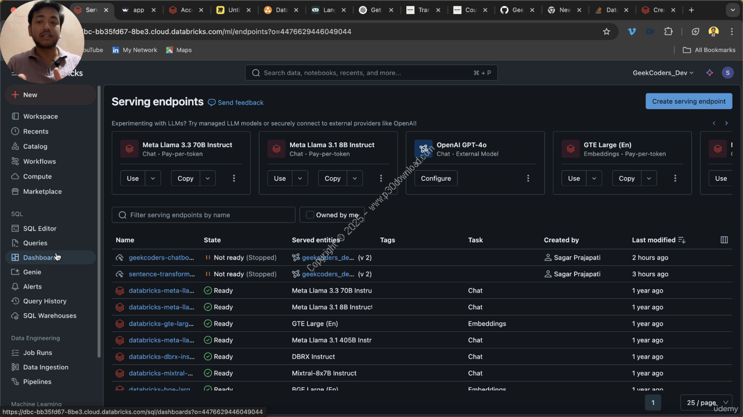Image resolution: width=743 pixels, height=417 pixels.
Task: Expand the Use dropdown on GTE Large (En)
Action: click(x=594, y=178)
